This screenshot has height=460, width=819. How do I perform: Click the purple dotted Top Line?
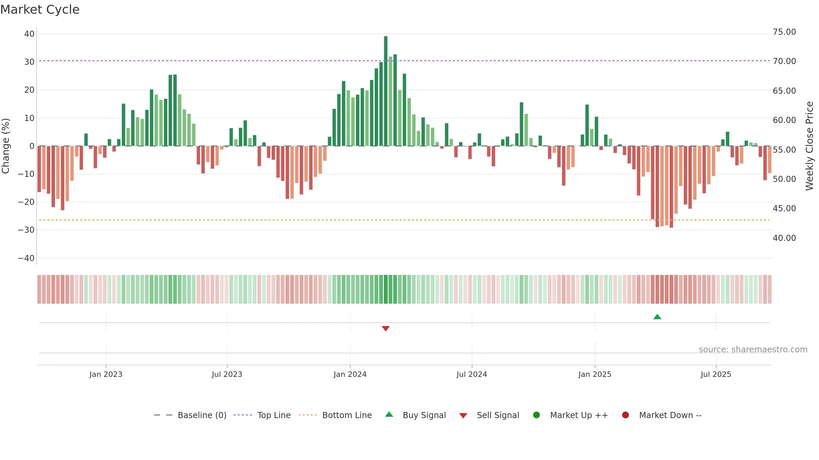[404, 61]
